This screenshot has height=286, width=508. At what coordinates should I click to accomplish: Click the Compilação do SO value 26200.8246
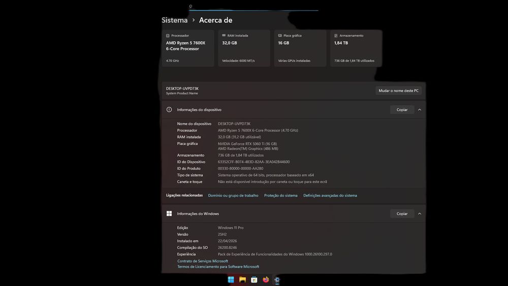tap(227, 248)
